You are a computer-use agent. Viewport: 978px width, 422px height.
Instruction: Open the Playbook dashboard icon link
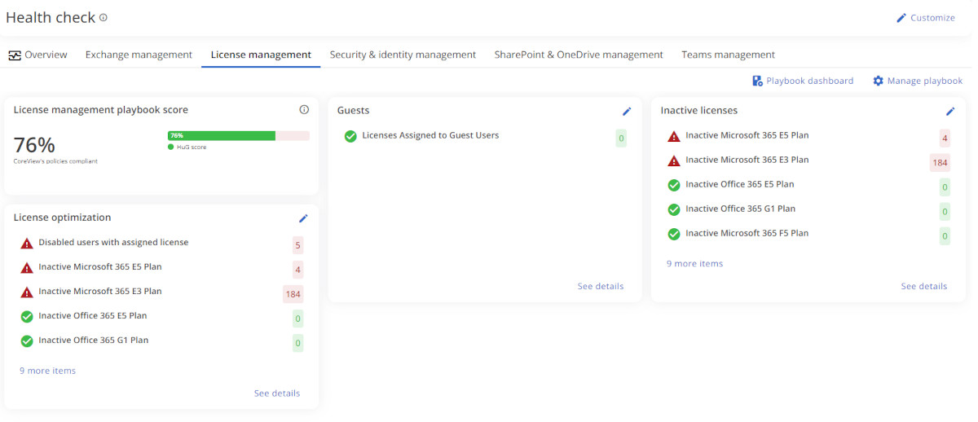tap(757, 81)
